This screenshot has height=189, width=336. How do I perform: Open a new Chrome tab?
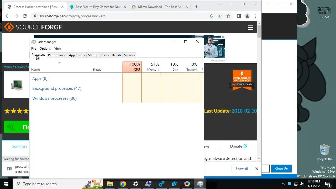pyautogui.click(x=197, y=7)
